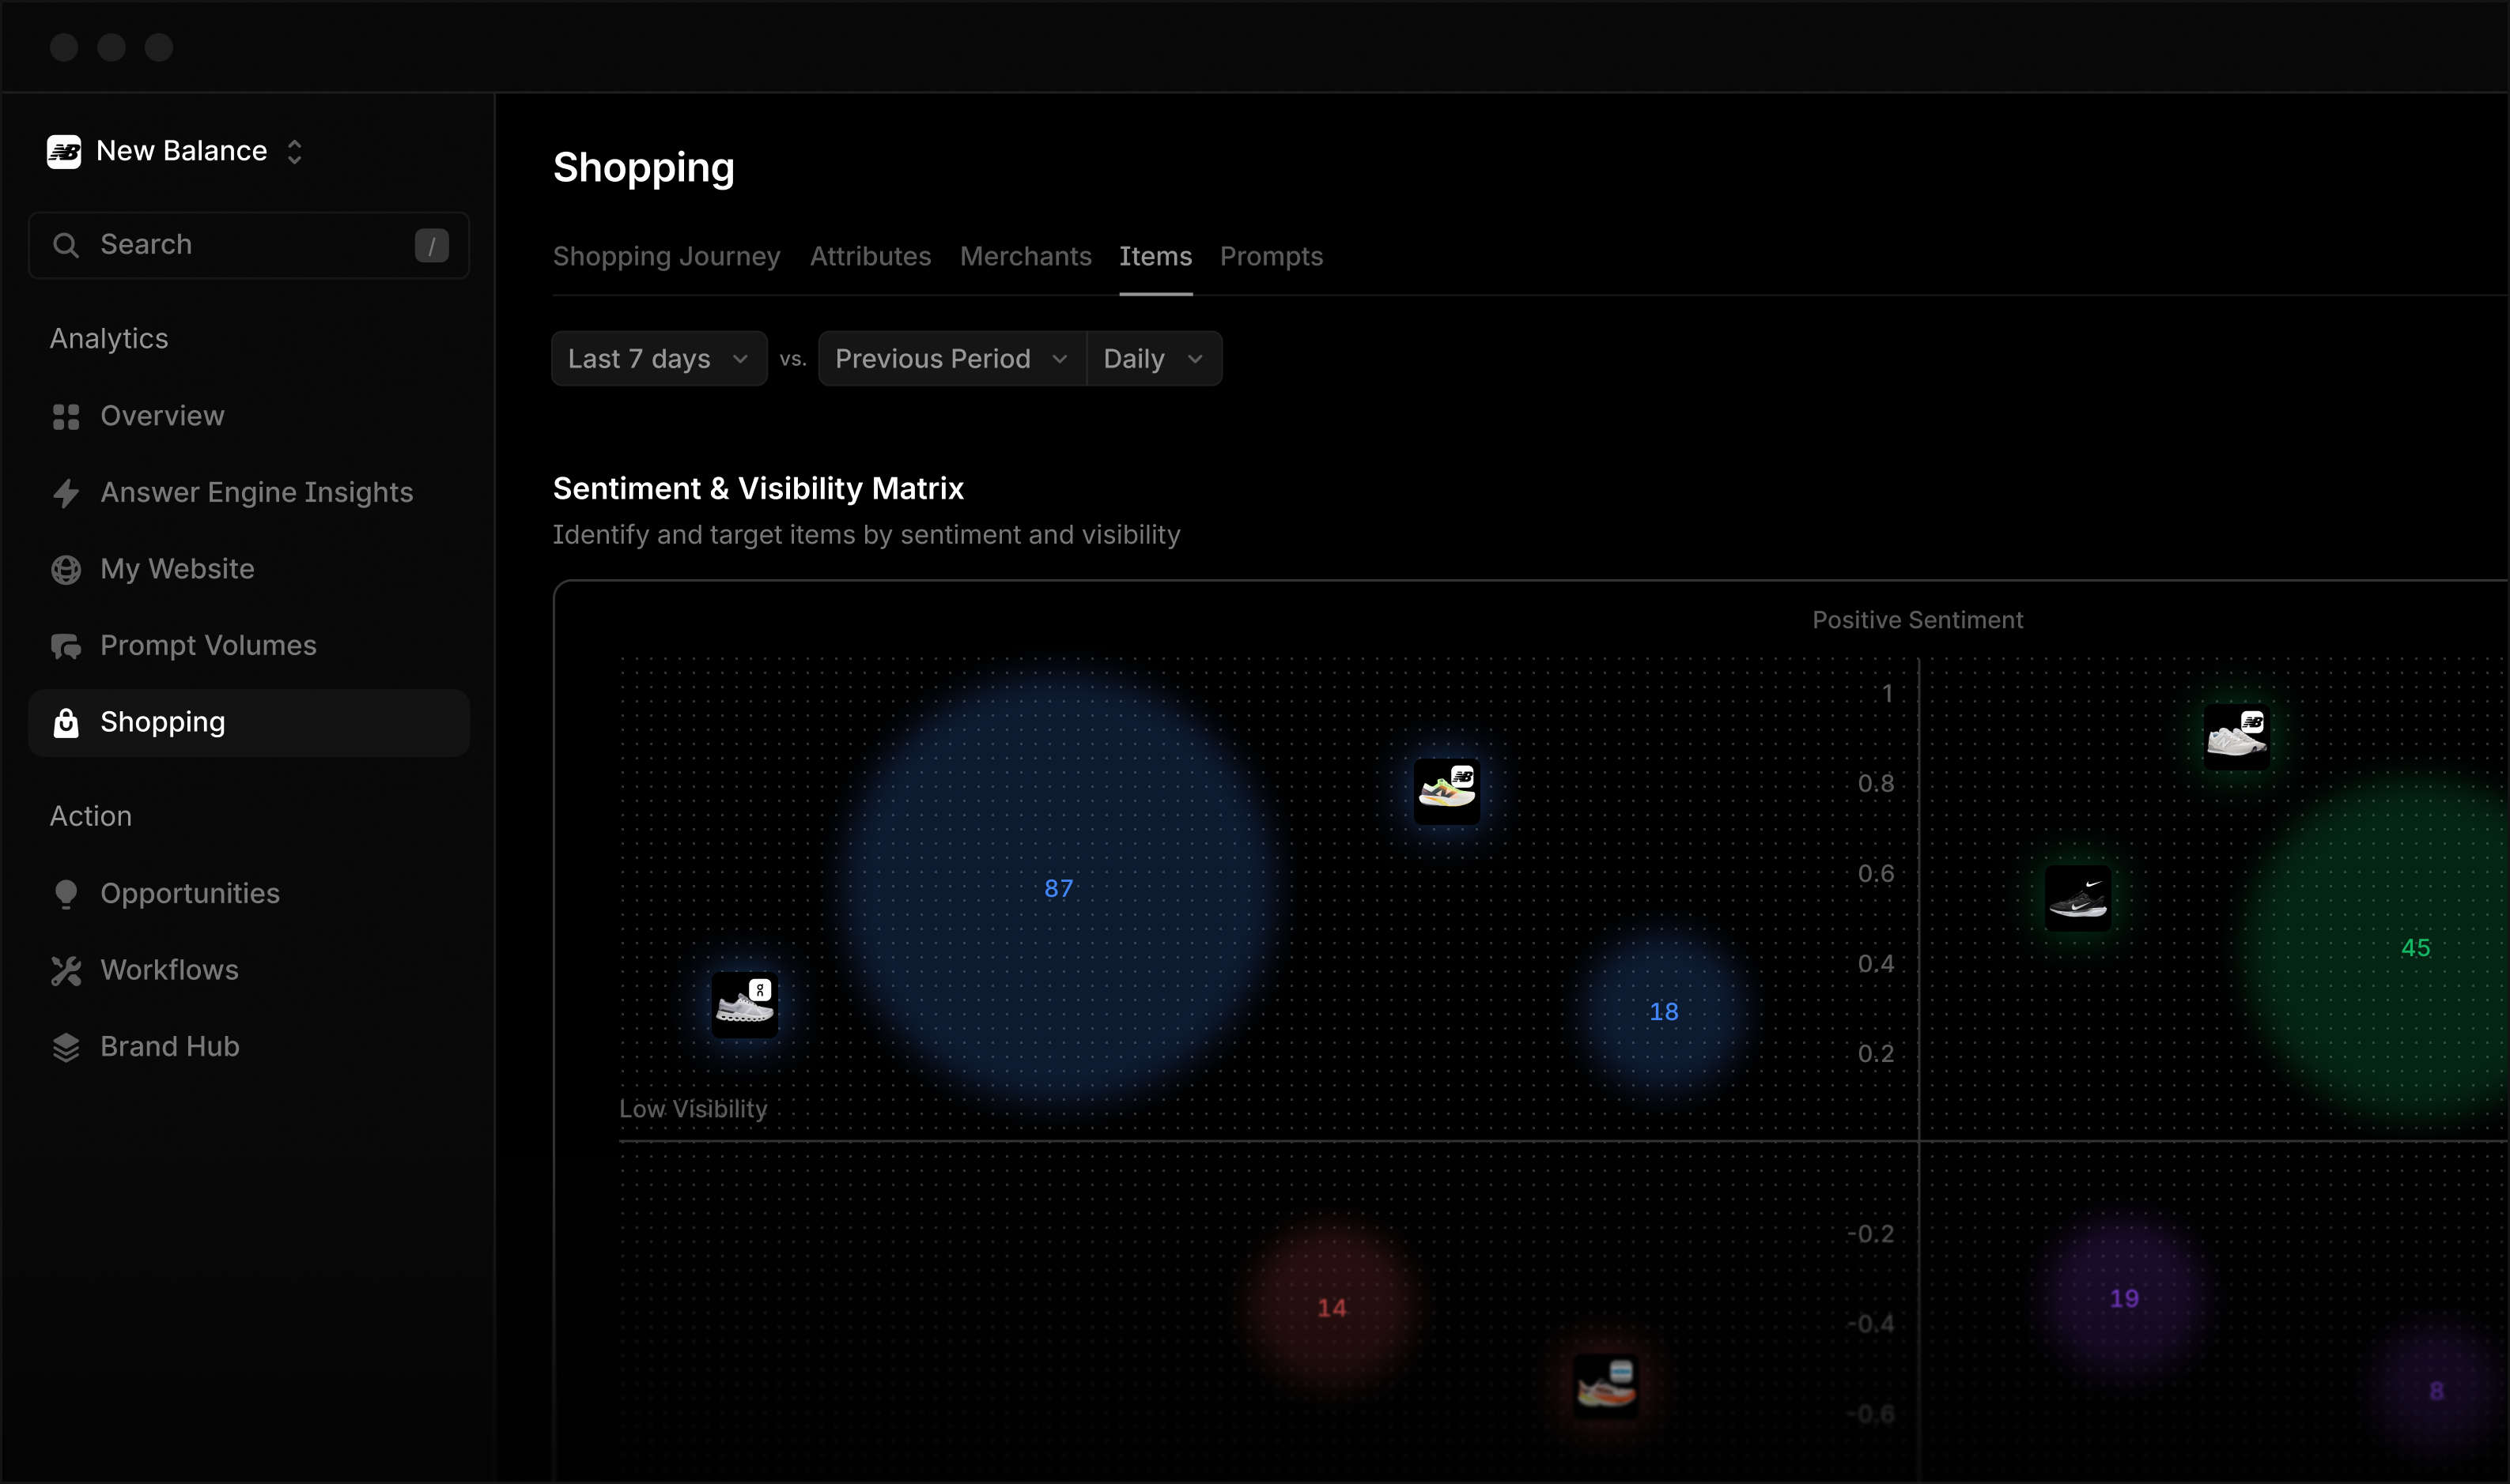Viewport: 2510px width, 1484px height.
Task: Click the Brand Hub layers icon
Action: [x=66, y=1047]
